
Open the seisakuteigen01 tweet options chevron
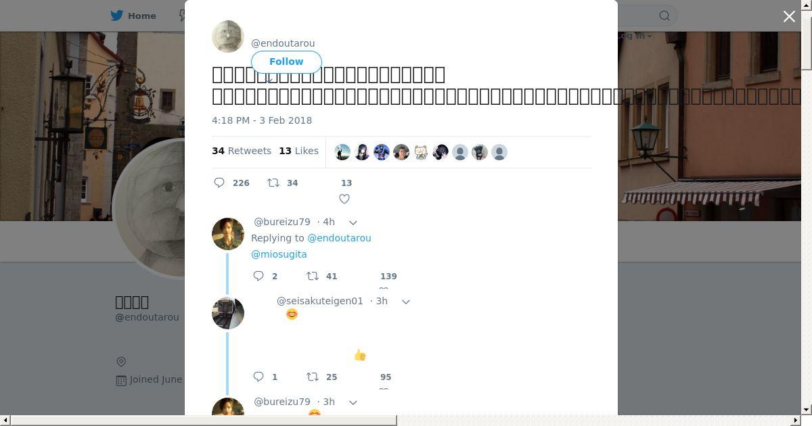point(406,302)
